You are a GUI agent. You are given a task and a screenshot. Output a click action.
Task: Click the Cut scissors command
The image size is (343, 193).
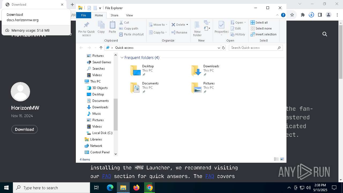coord(124,23)
